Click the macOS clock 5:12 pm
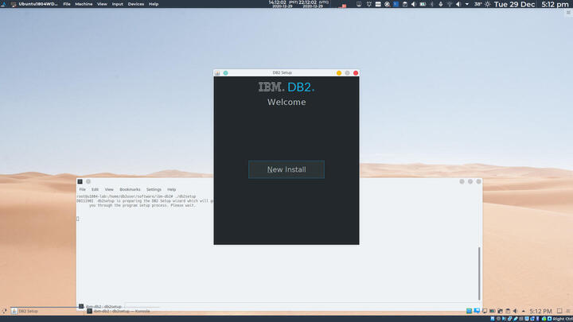The height and width of the screenshot is (322, 573). point(555,5)
